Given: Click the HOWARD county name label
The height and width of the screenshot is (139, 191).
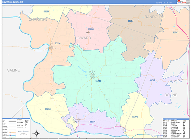Looking at the screenshot, I should 83,38.
